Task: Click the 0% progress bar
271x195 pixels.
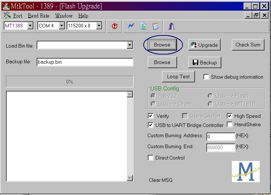Action: tap(69, 82)
